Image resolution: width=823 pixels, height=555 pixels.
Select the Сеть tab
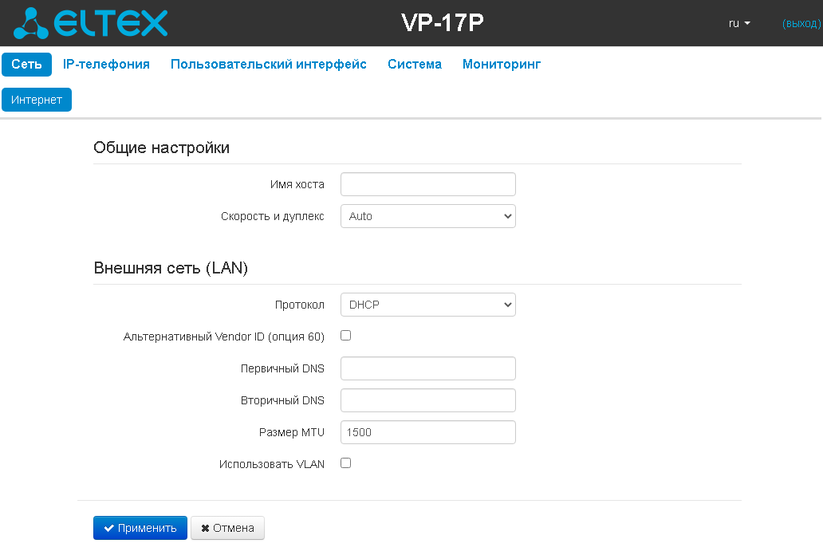point(27,64)
